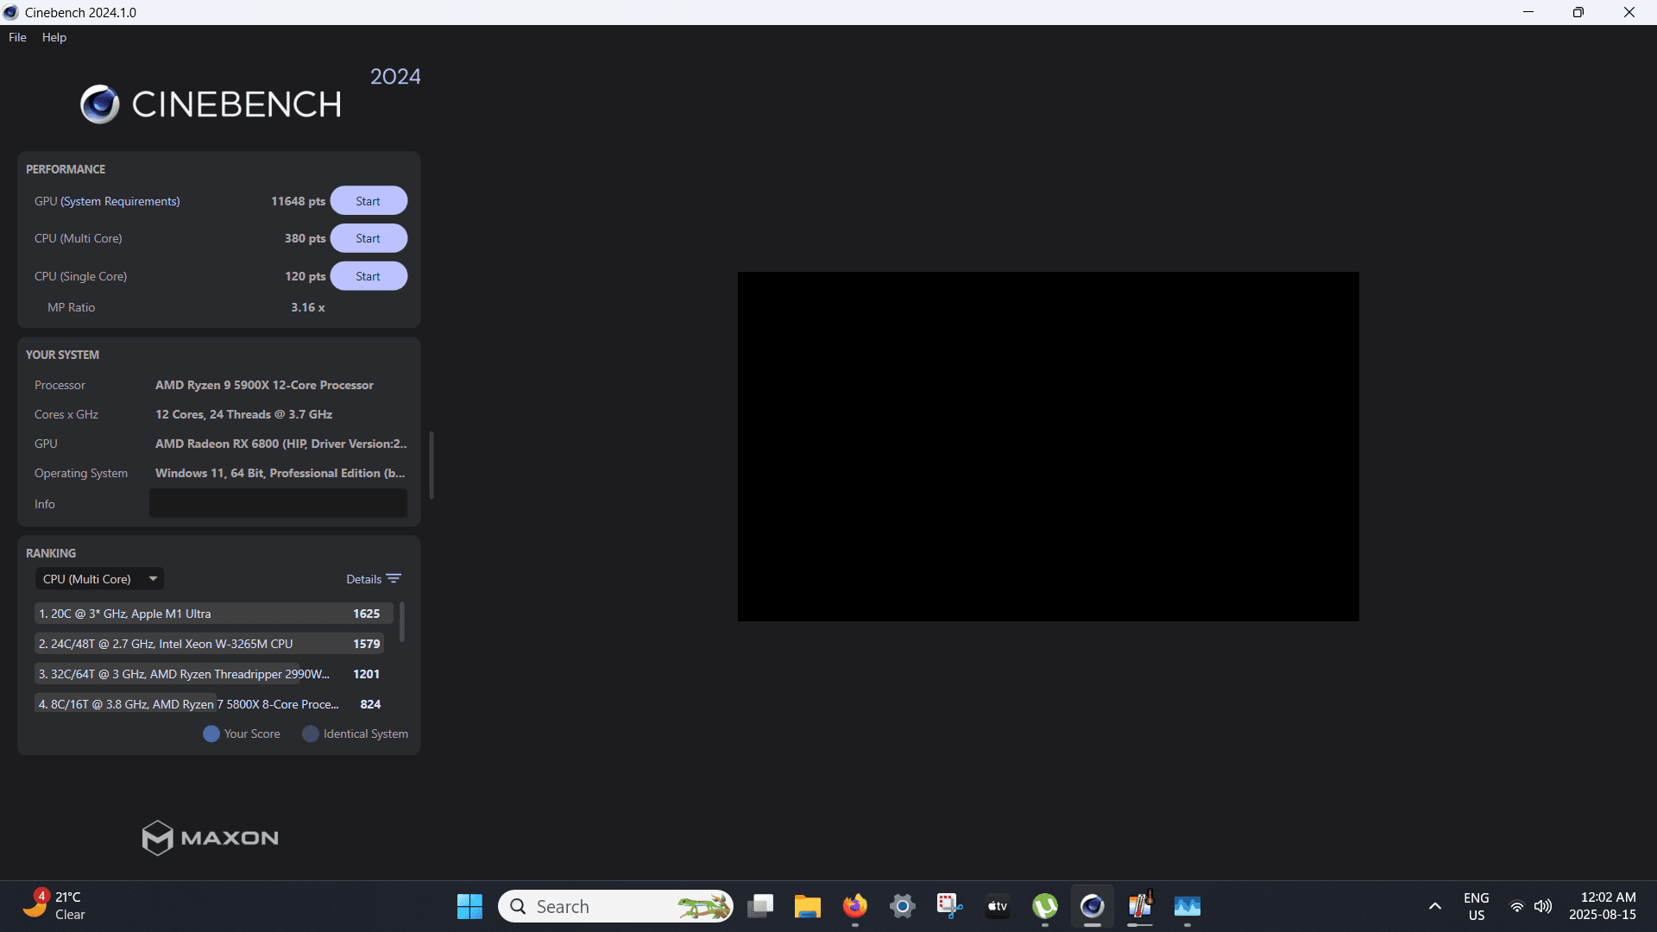The image size is (1657, 932).
Task: Click the taskbar Search box
Action: click(616, 906)
